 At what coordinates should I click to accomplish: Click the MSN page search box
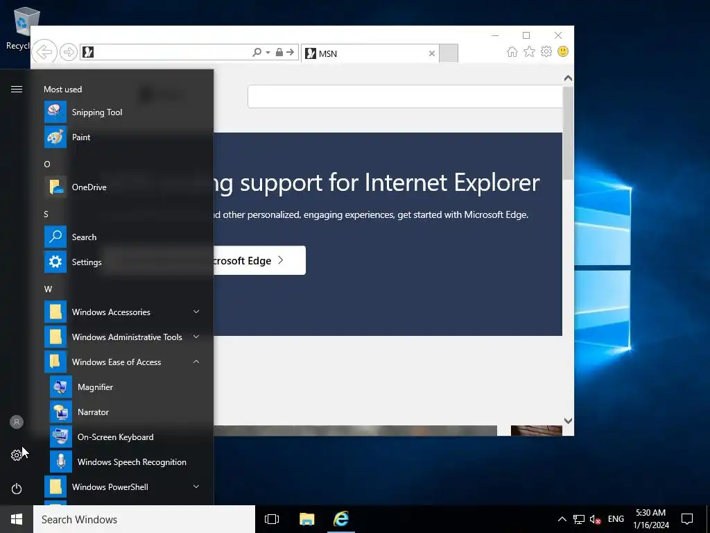(x=405, y=96)
